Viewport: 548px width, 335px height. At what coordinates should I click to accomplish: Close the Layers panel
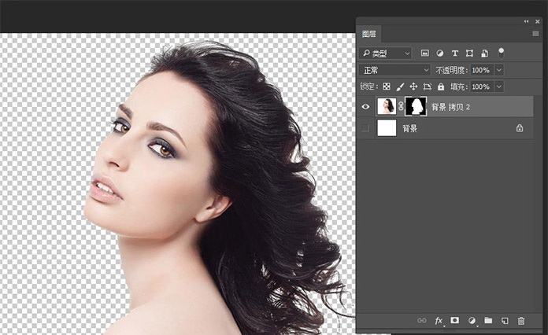tap(538, 22)
